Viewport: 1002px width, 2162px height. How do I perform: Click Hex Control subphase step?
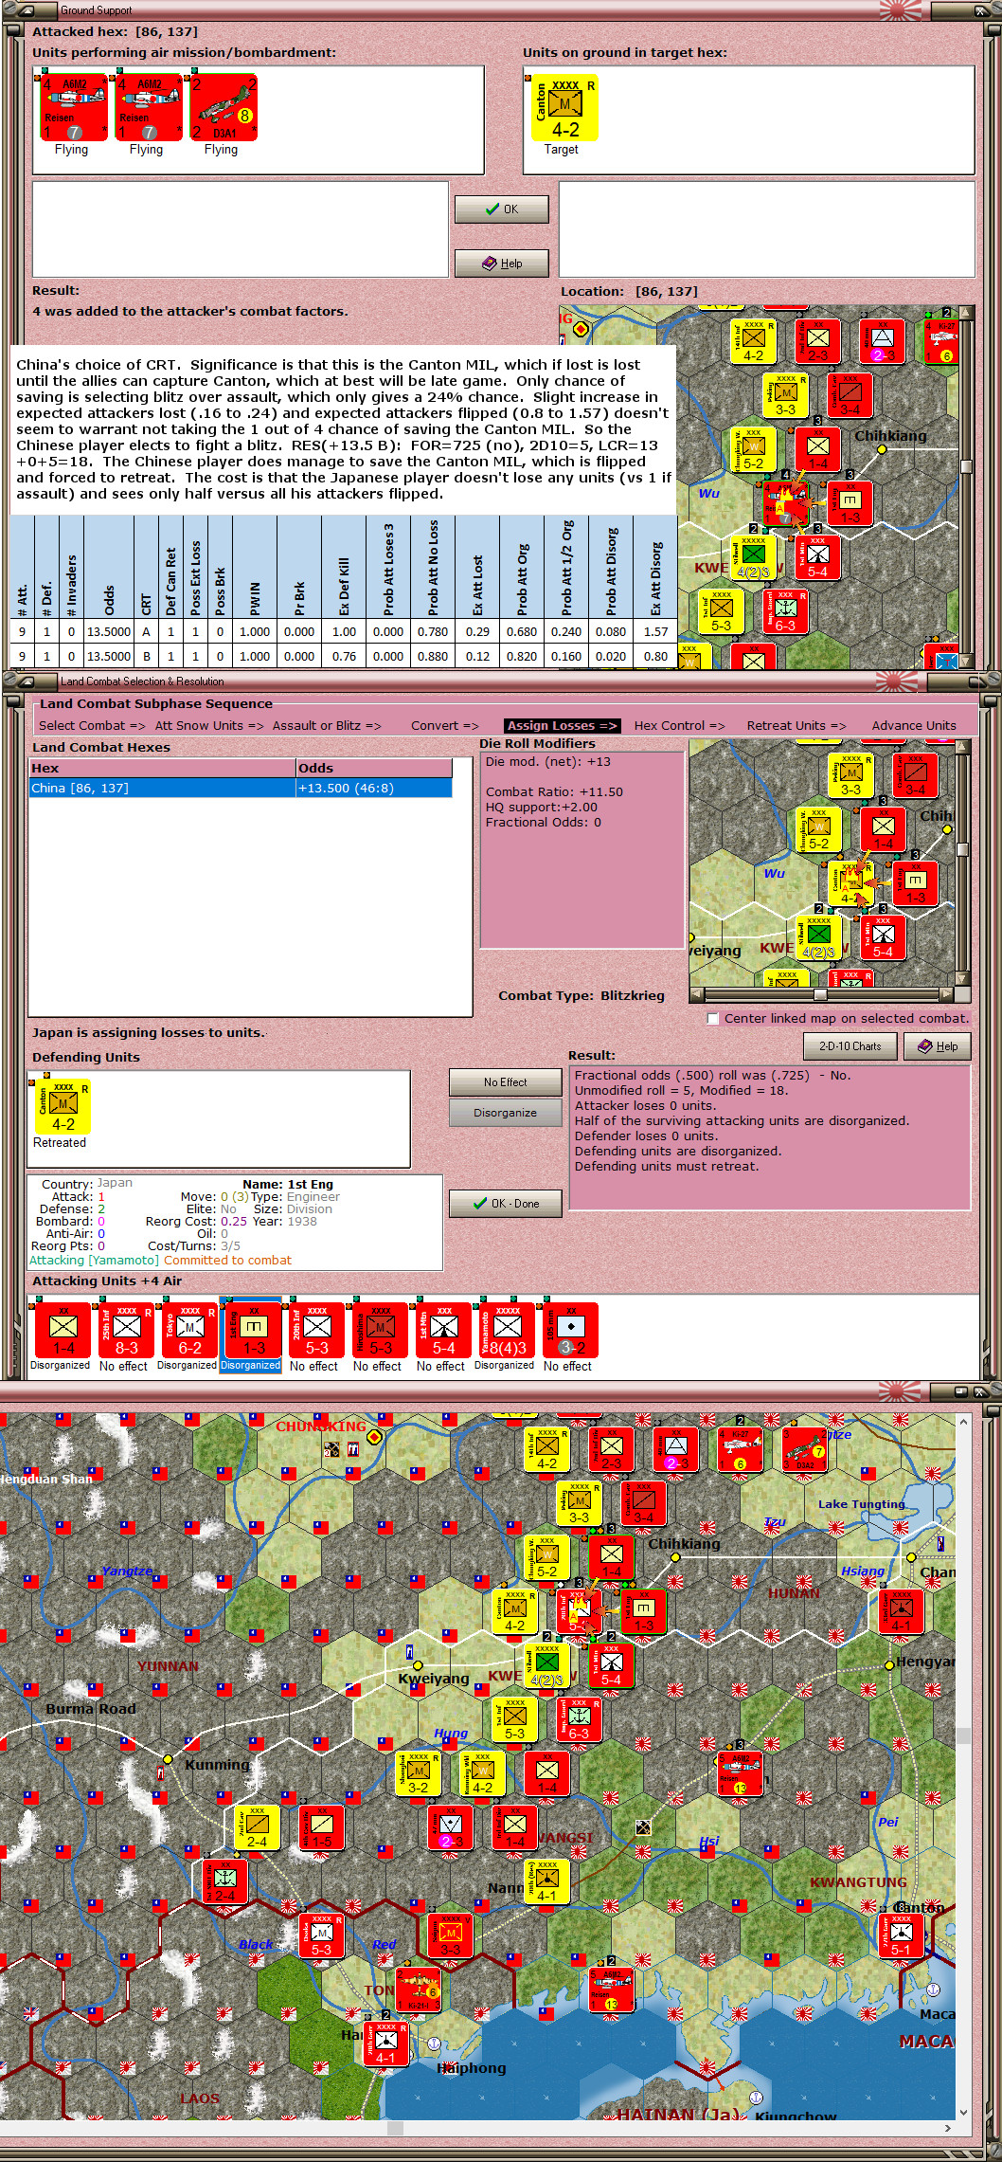679,726
